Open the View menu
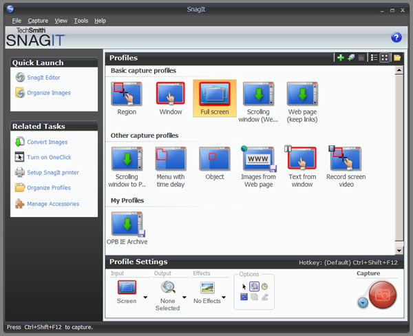Image resolution: width=413 pixels, height=336 pixels. point(61,21)
